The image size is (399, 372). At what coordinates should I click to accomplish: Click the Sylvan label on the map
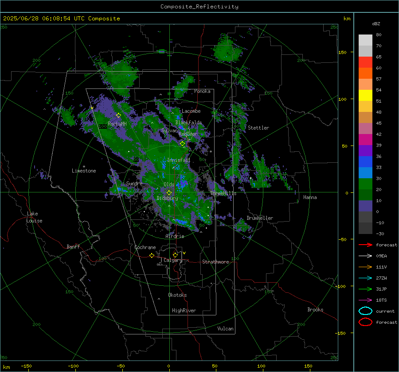coord(169,130)
